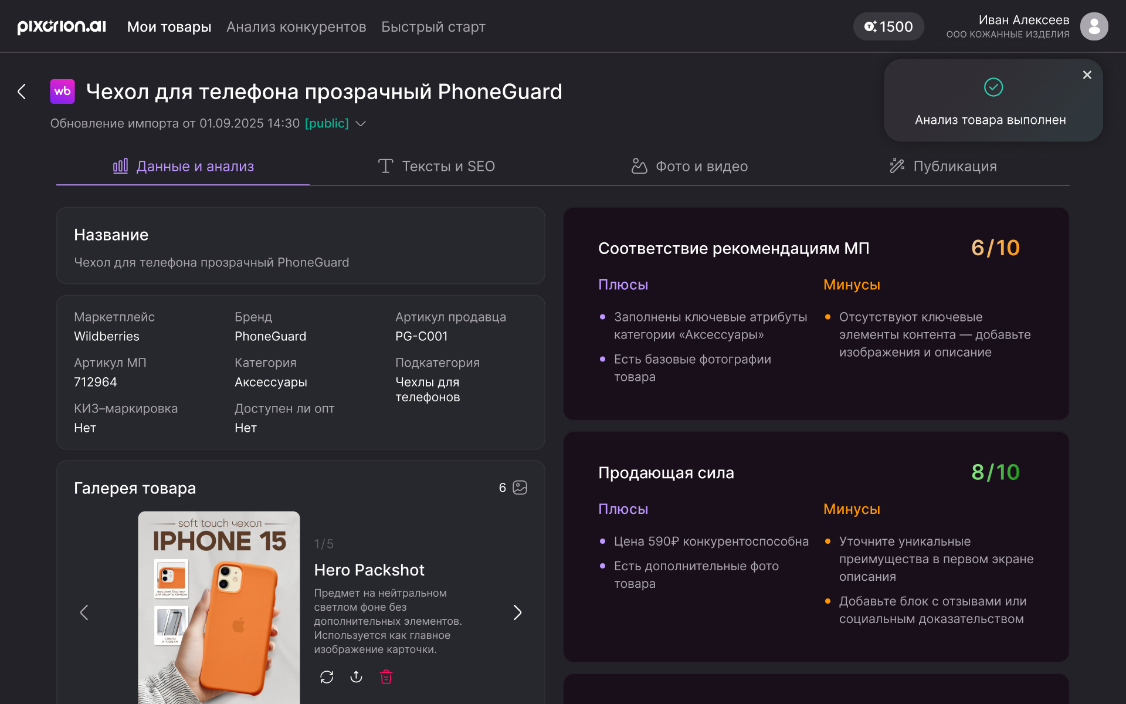The width and height of the screenshot is (1126, 704).
Task: Expand the import version dropdown chevron
Action: click(x=361, y=123)
